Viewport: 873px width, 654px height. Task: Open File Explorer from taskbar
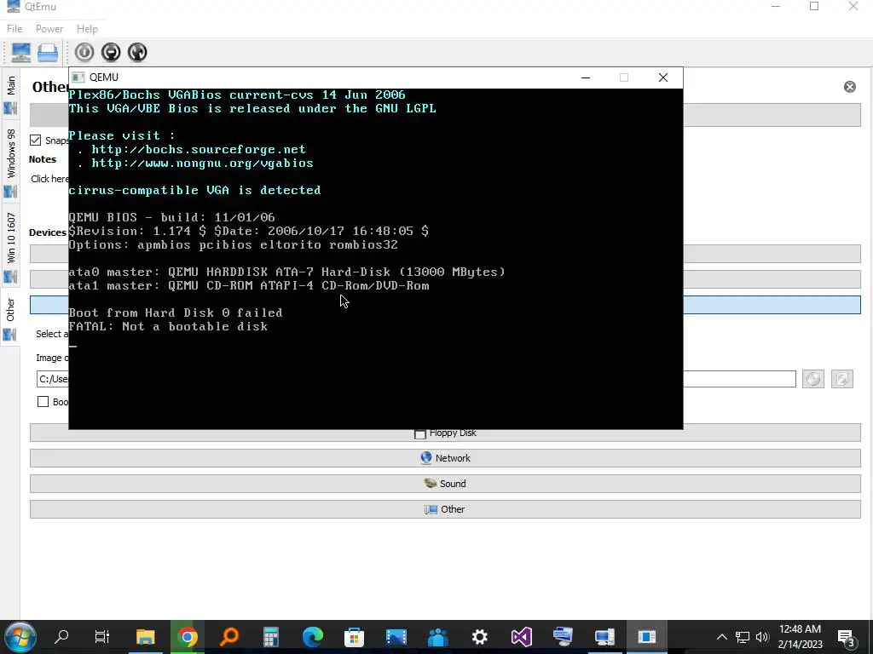click(x=145, y=637)
